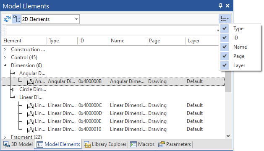Click the search filter input field
The image size is (264, 151).
coord(112,31)
